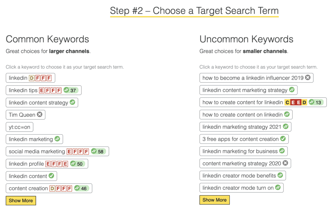The width and height of the screenshot is (330, 210).
Task: Click the CEED grade on create content for linkedin
Action: pyautogui.click(x=296, y=102)
